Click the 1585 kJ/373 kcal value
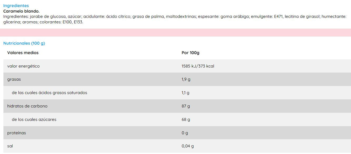 coord(198,66)
